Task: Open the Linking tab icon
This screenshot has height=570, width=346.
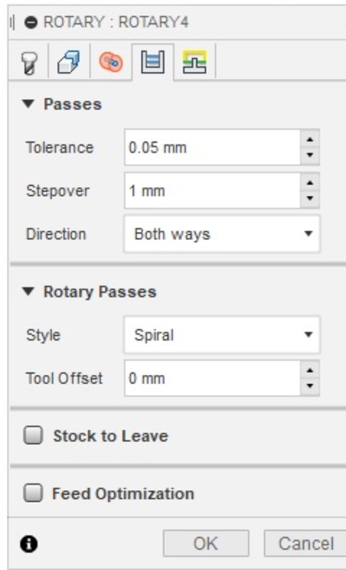Action: point(195,62)
